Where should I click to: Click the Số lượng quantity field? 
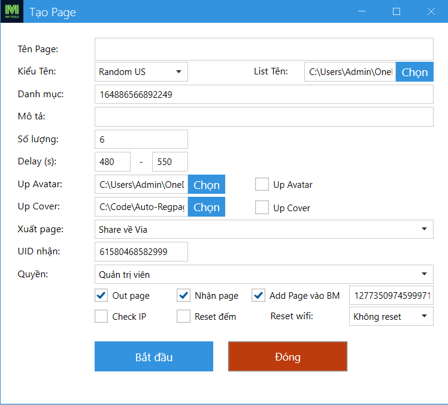(141, 139)
